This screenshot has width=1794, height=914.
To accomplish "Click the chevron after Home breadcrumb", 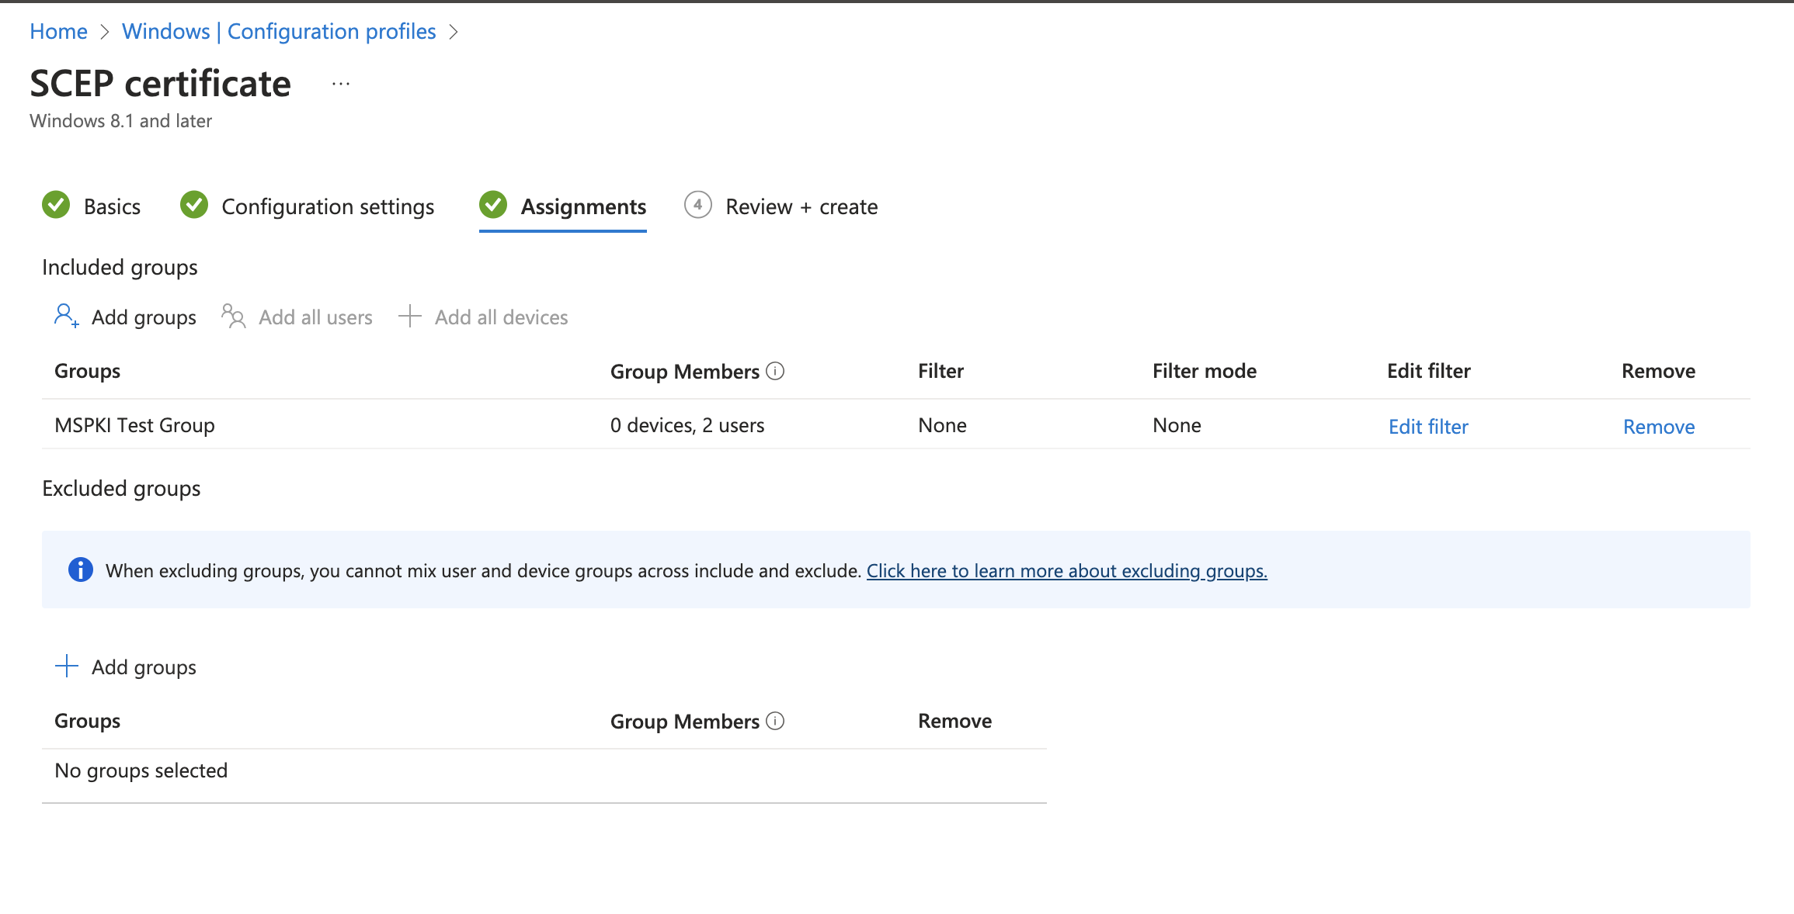I will [105, 32].
